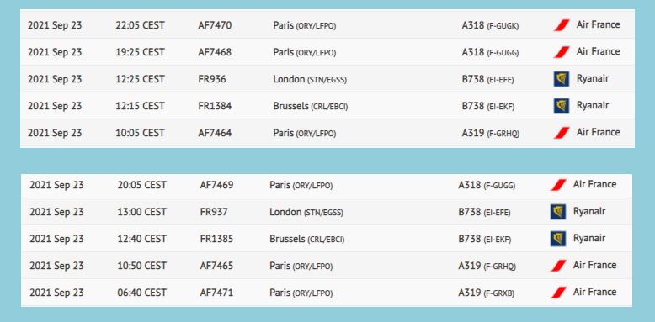The width and height of the screenshot is (655, 322).
Task: Click Paris (ORY/LFPO) in AF7465 row
Action: [x=301, y=266]
